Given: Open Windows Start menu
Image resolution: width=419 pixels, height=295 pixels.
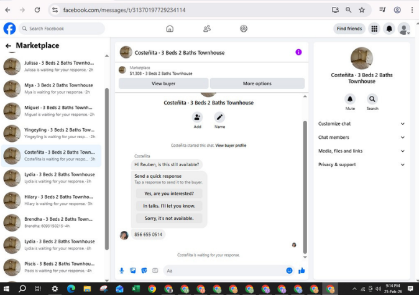Looking at the screenshot, I should click(6, 289).
